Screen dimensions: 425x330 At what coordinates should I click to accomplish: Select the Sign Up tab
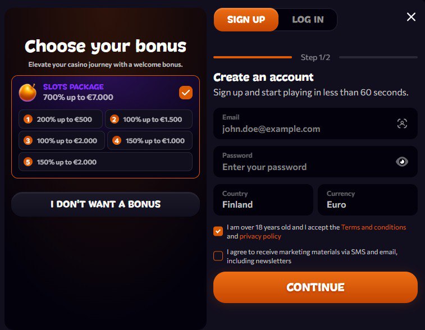(x=246, y=20)
